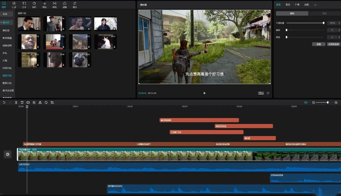Select the crying man face thumbnail
Screen dimensions: 341x196
pos(29,42)
